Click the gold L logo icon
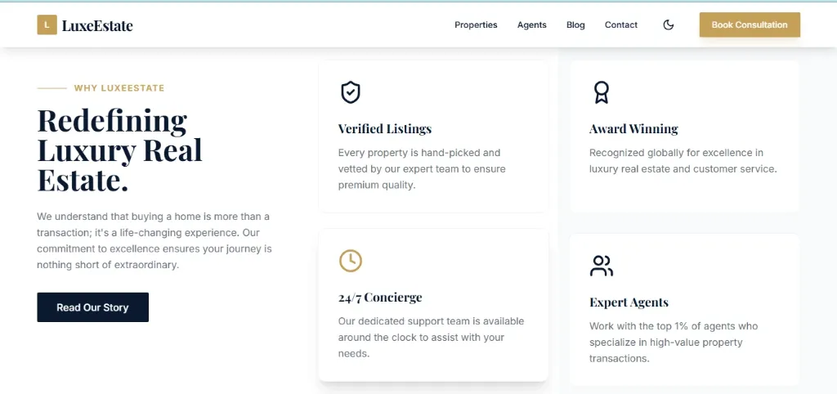The height and width of the screenshot is (394, 837). (47, 25)
